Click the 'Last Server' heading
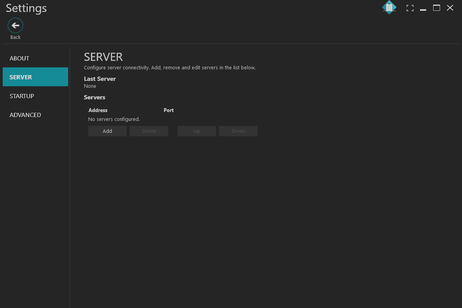462x308 pixels. click(x=100, y=79)
